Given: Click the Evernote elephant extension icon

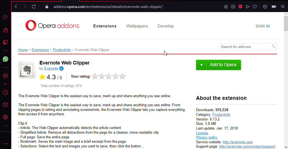Looking at the screenshot, I should pos(27,70).
